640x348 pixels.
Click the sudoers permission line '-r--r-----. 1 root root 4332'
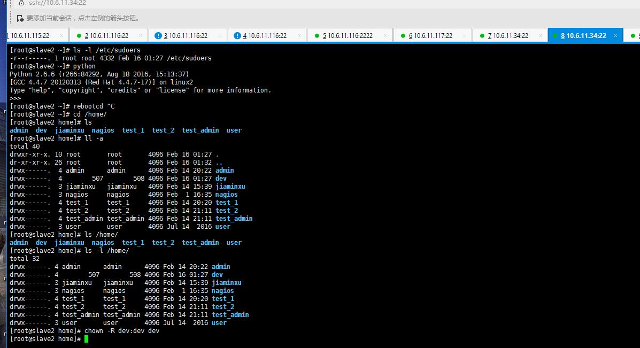pyautogui.click(x=111, y=58)
